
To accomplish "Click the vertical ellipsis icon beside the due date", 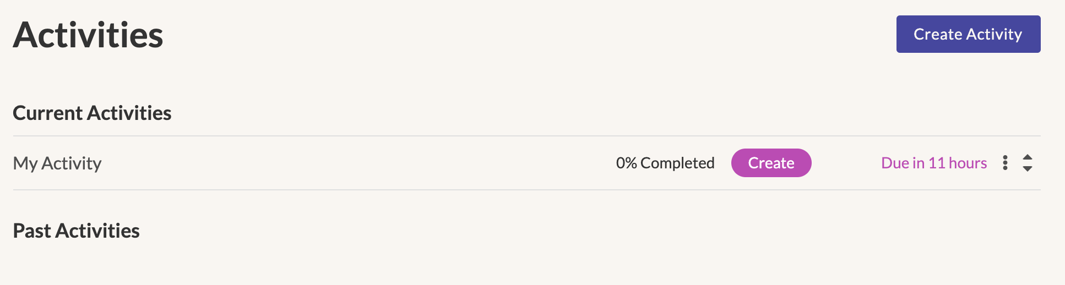I will coord(1005,163).
